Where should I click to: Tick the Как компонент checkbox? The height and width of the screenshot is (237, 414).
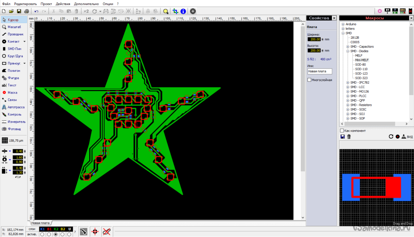click(342, 131)
